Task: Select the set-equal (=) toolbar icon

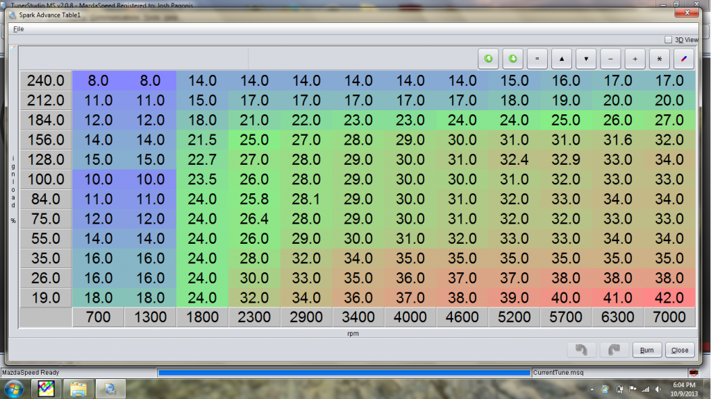Action: [x=537, y=59]
